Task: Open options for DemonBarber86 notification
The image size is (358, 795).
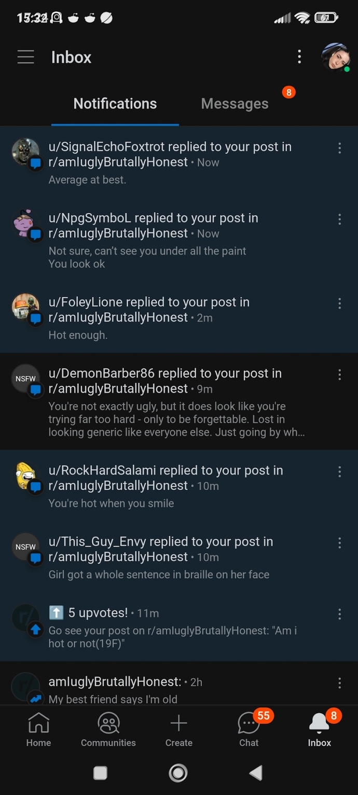Action: click(339, 375)
